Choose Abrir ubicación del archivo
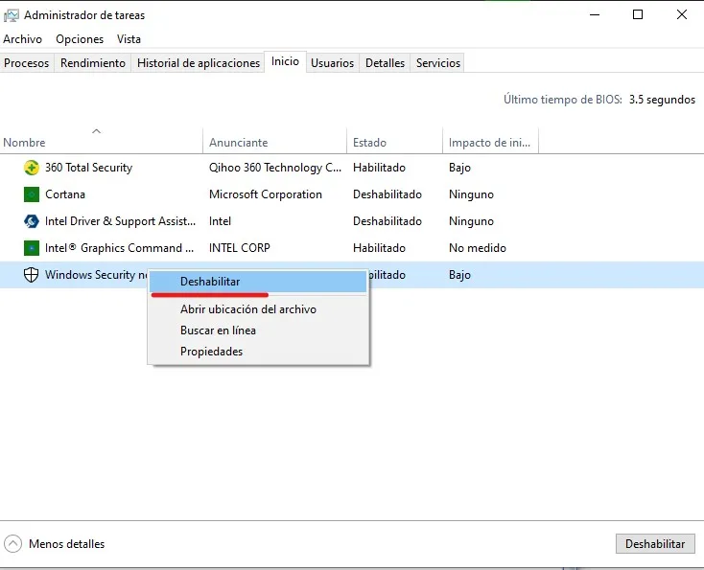704x570 pixels. tap(258, 309)
